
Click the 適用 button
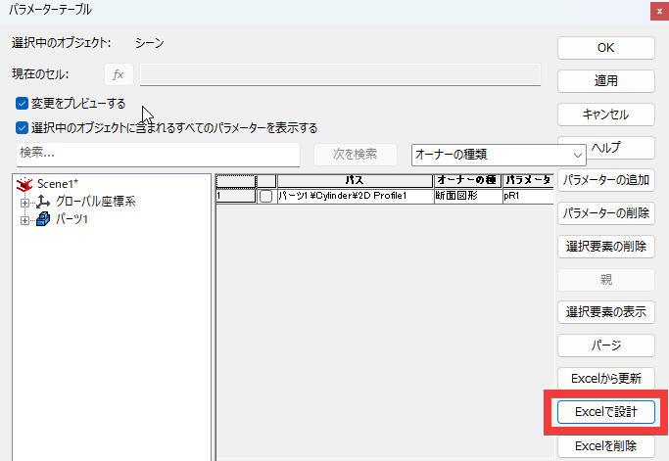click(x=606, y=81)
